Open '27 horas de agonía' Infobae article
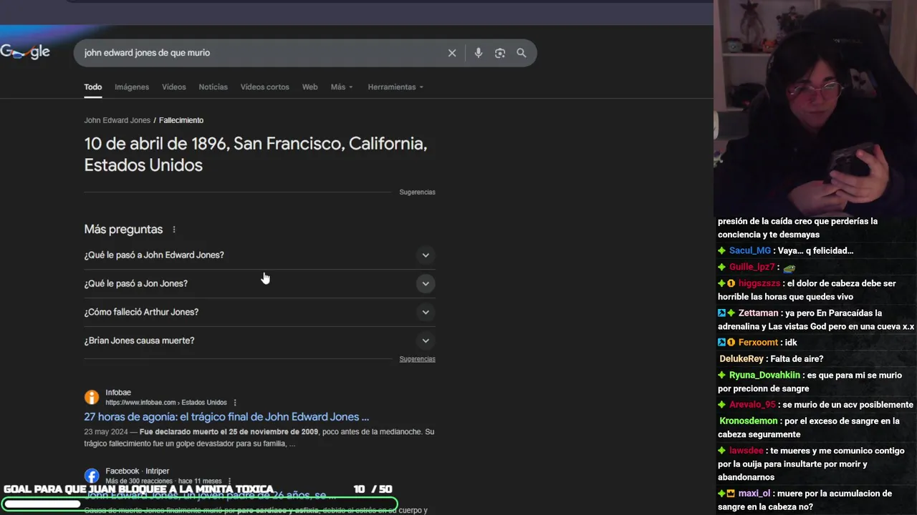 pos(226,417)
